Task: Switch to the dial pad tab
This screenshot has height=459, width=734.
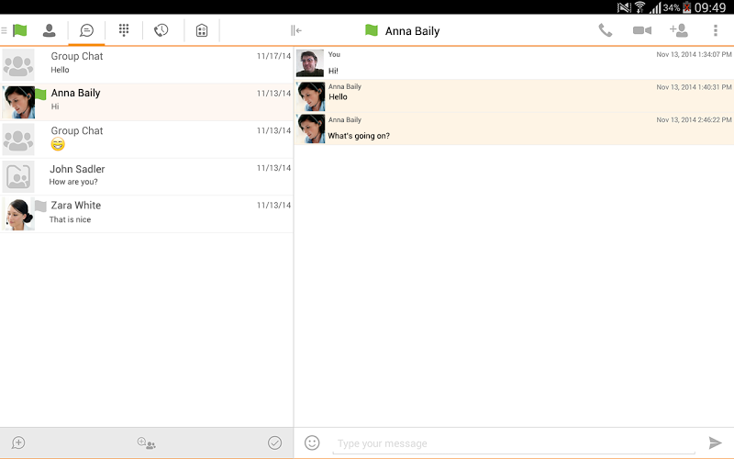Action: (x=124, y=30)
